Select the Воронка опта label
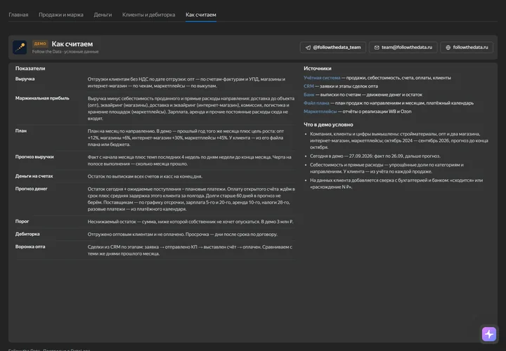Viewport: 506px width, 351px height. (x=30, y=246)
